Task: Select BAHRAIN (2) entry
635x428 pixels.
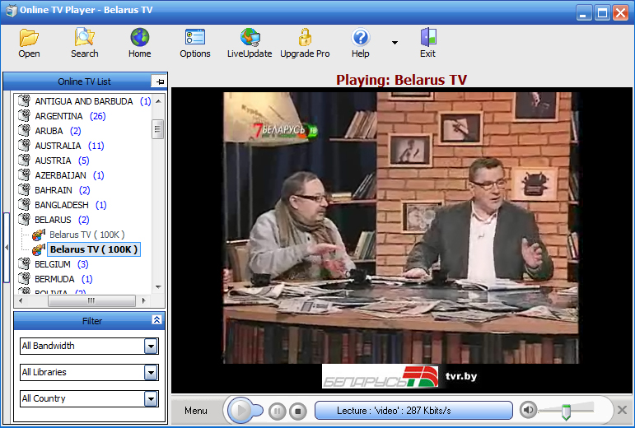Action: pyautogui.click(x=63, y=190)
